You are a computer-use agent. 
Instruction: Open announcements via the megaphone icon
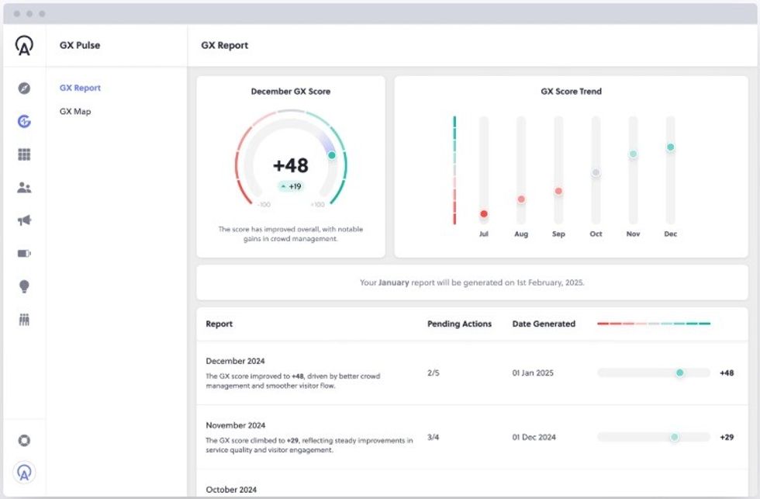pyautogui.click(x=24, y=220)
